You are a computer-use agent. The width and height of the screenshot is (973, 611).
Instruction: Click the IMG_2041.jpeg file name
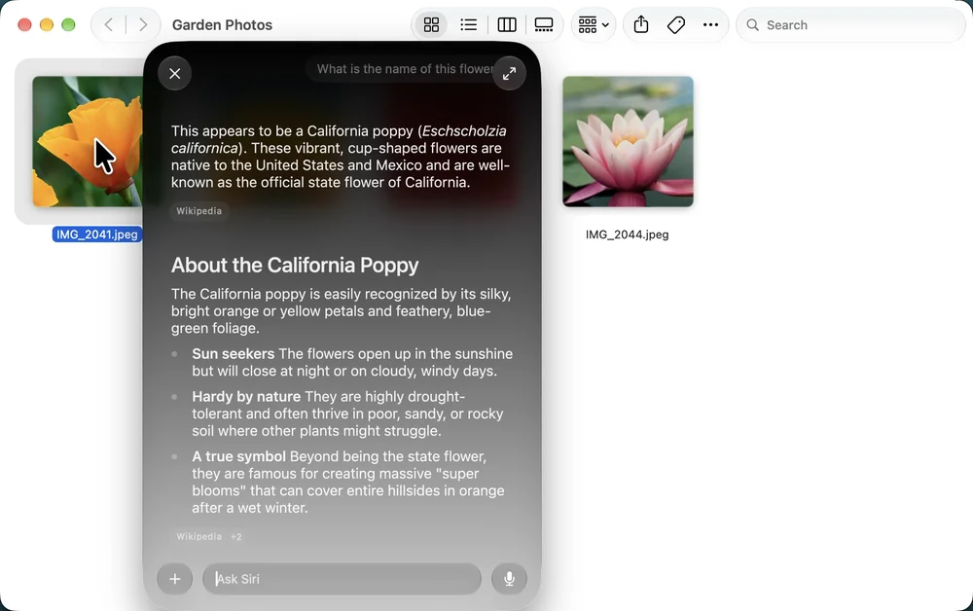pyautogui.click(x=96, y=234)
